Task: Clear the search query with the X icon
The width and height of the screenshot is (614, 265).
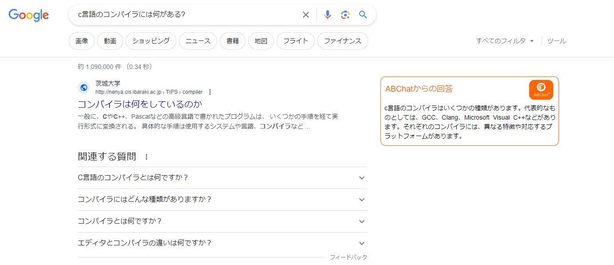Action: click(305, 15)
